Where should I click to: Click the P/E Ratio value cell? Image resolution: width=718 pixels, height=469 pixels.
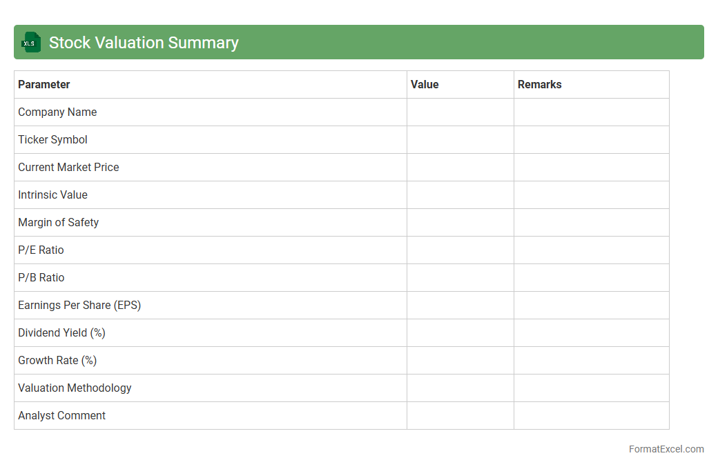[460, 250]
